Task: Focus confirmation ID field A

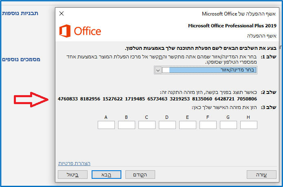Action: point(106,125)
